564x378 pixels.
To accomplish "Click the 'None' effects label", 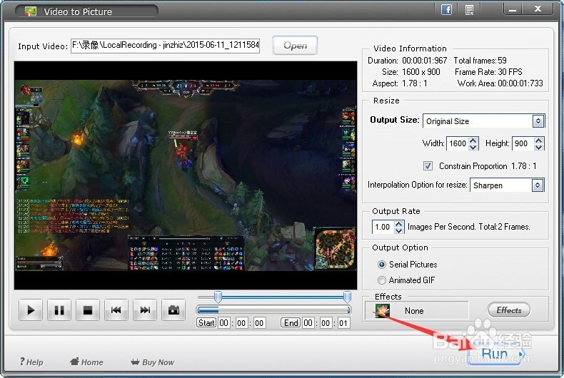I will 414,311.
